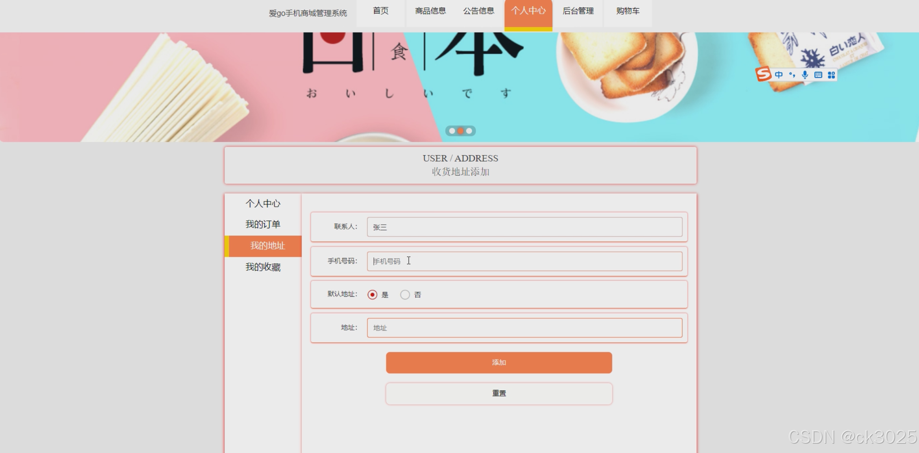Open 公告信息 in the navigation bar

478,11
